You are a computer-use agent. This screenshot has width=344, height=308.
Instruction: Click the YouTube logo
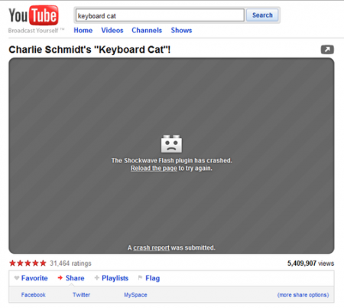pyautogui.click(x=34, y=15)
